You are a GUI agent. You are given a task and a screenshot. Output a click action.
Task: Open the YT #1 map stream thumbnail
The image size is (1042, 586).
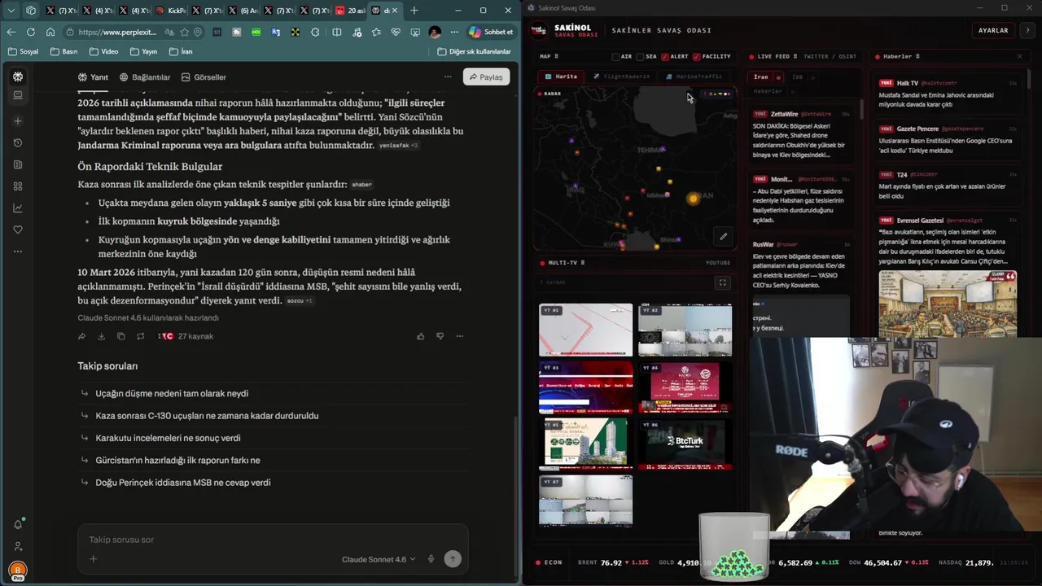(585, 330)
